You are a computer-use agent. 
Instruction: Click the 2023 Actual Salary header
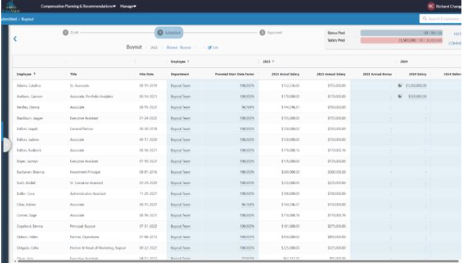tap(285, 74)
